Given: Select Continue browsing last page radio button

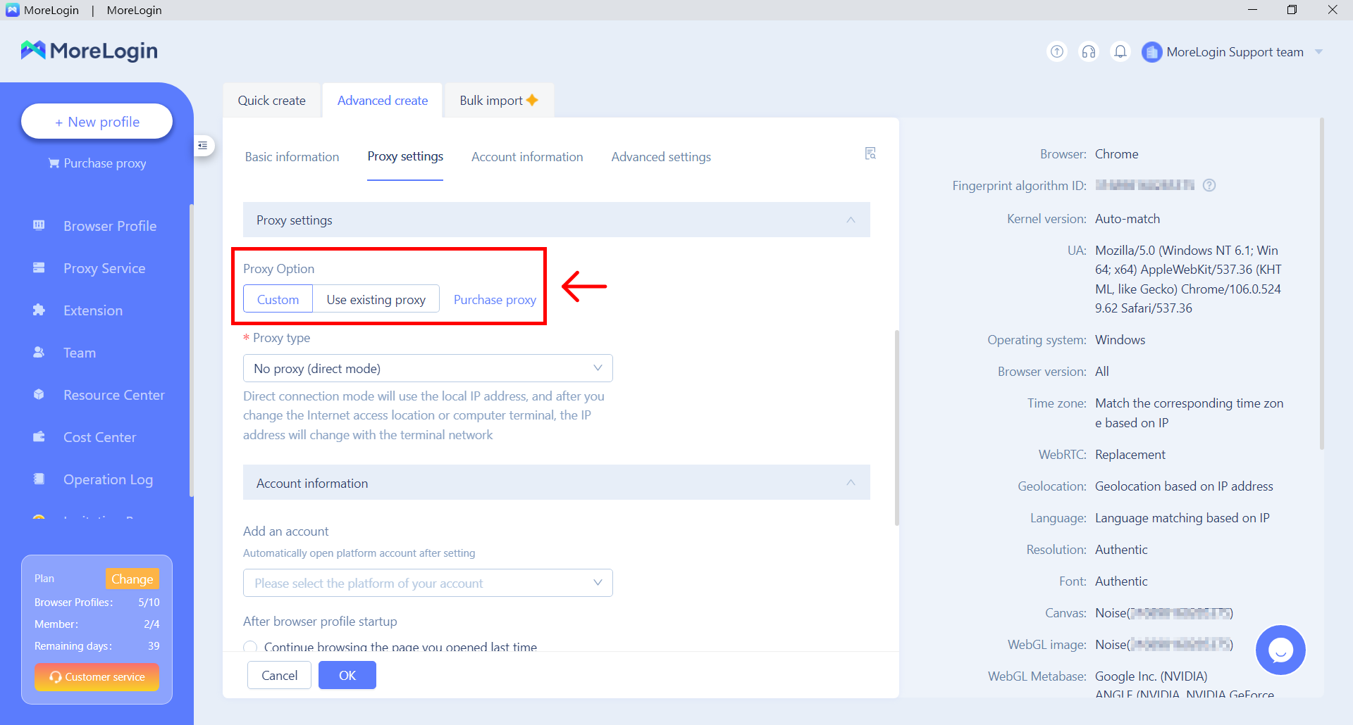Looking at the screenshot, I should [250, 647].
